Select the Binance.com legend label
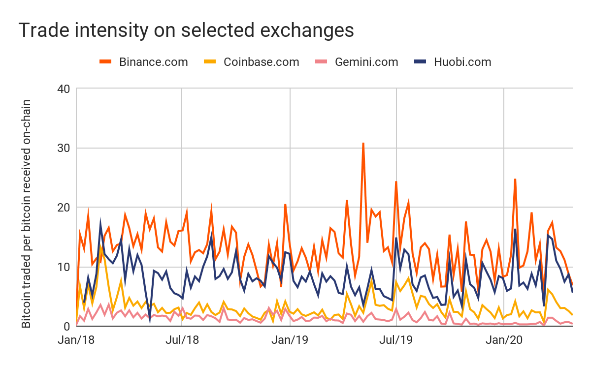 153,62
